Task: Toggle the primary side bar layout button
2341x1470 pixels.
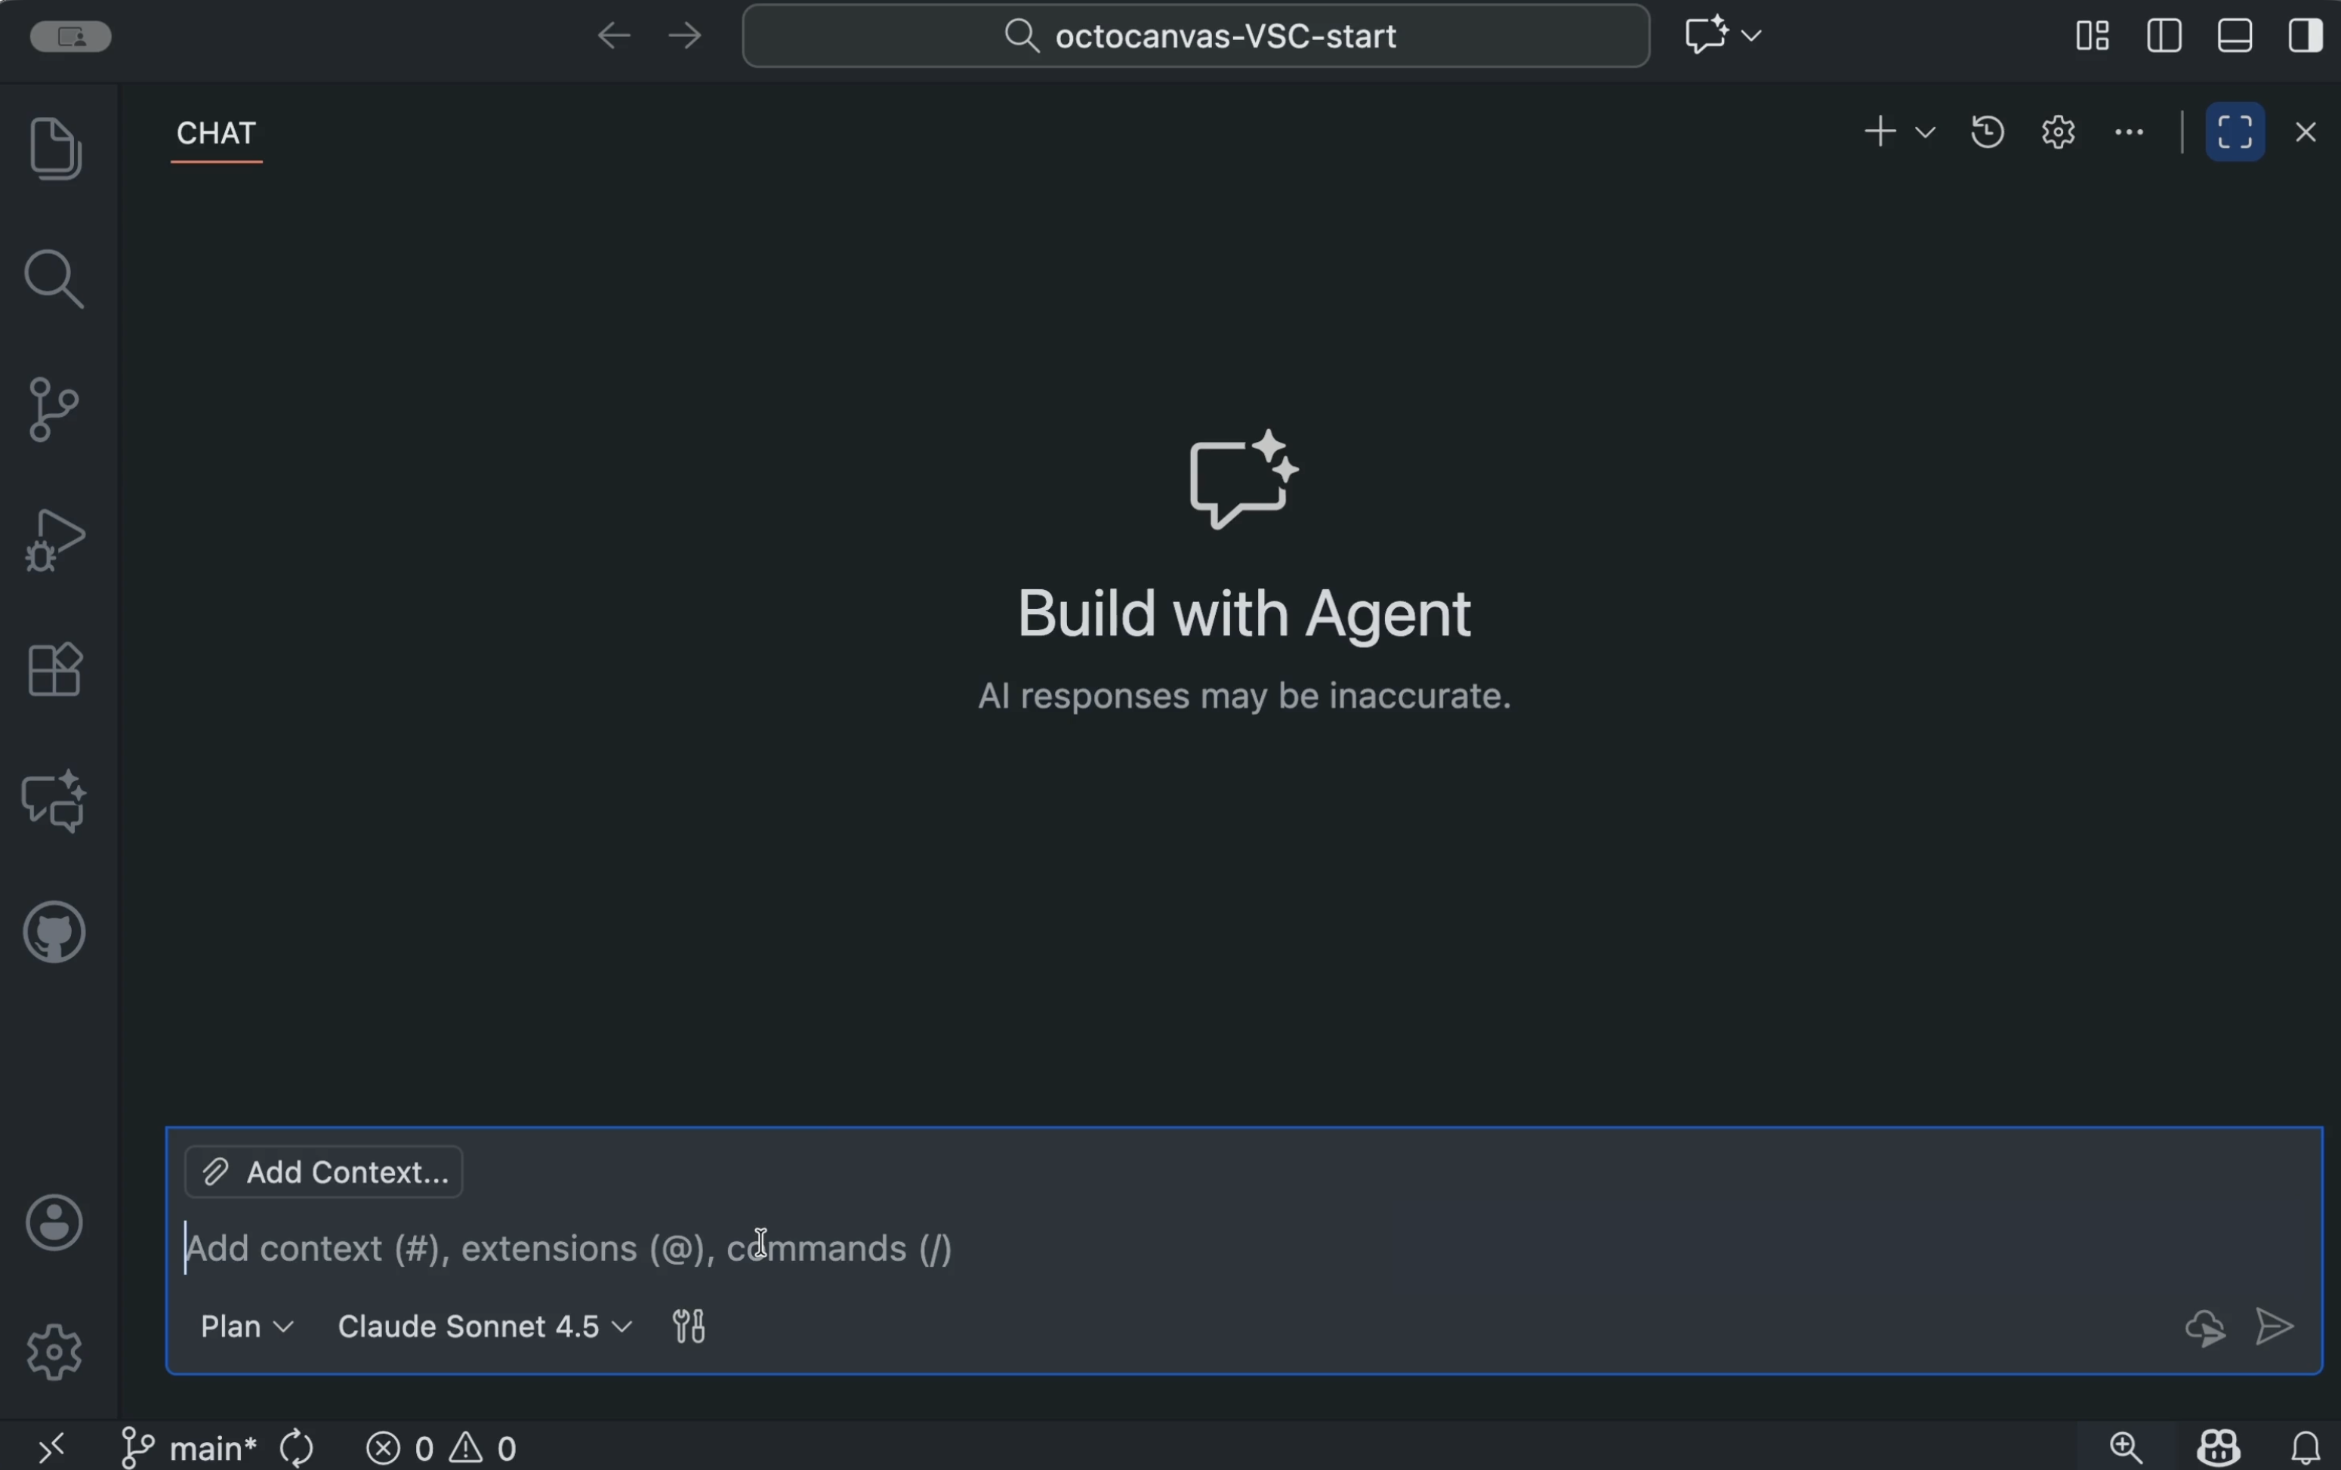Action: [2164, 36]
